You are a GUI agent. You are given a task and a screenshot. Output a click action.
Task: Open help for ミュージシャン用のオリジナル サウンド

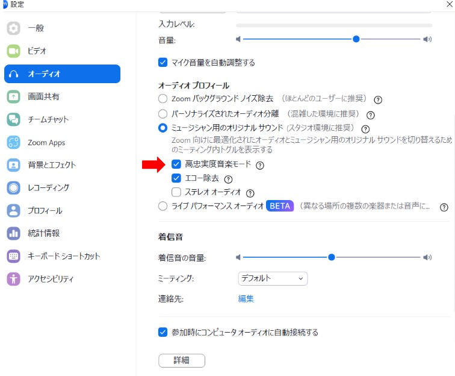click(x=365, y=129)
